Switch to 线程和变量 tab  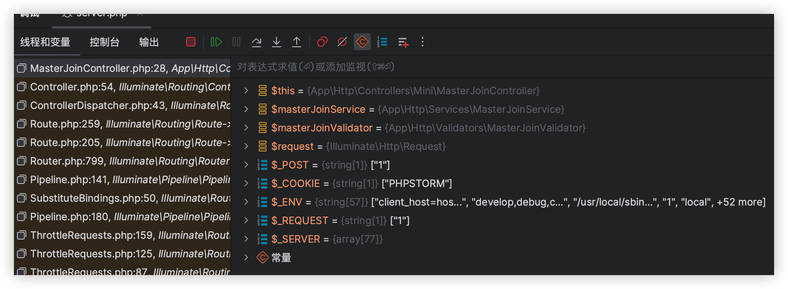point(45,42)
